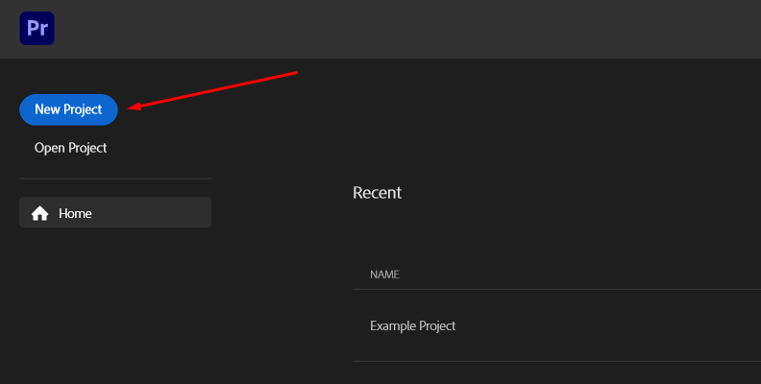Click the Open Project button

(x=70, y=148)
